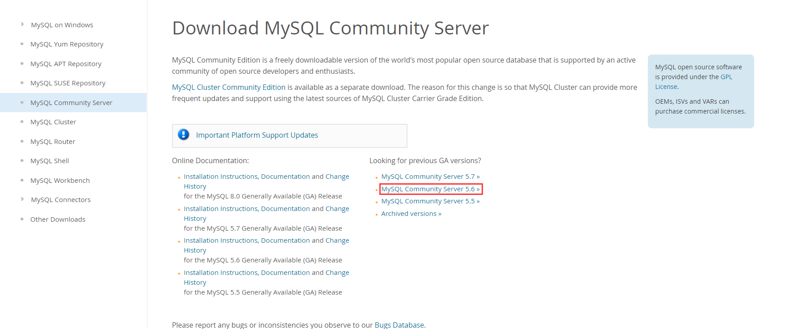Image resolution: width=785 pixels, height=329 pixels.
Task: Open MySQL Yum Repository sidebar item
Action: click(67, 44)
